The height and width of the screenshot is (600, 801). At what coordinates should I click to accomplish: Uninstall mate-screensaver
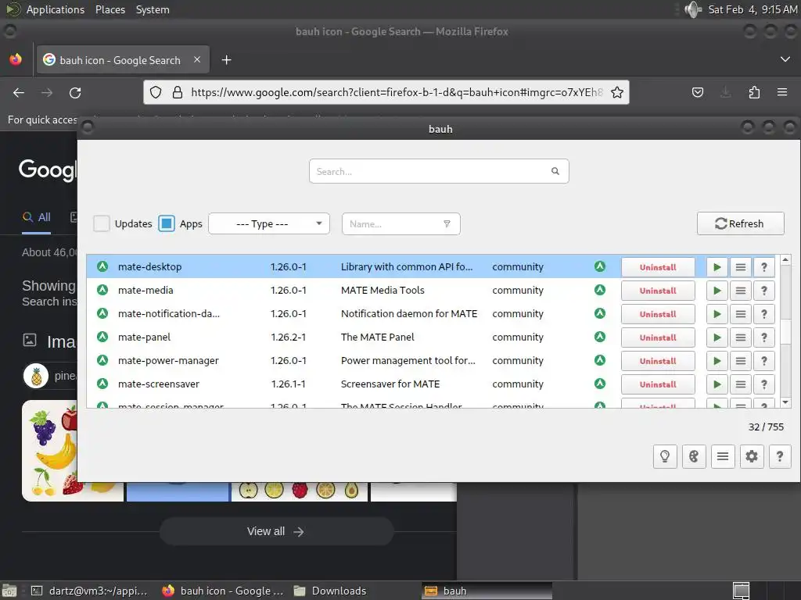click(658, 384)
